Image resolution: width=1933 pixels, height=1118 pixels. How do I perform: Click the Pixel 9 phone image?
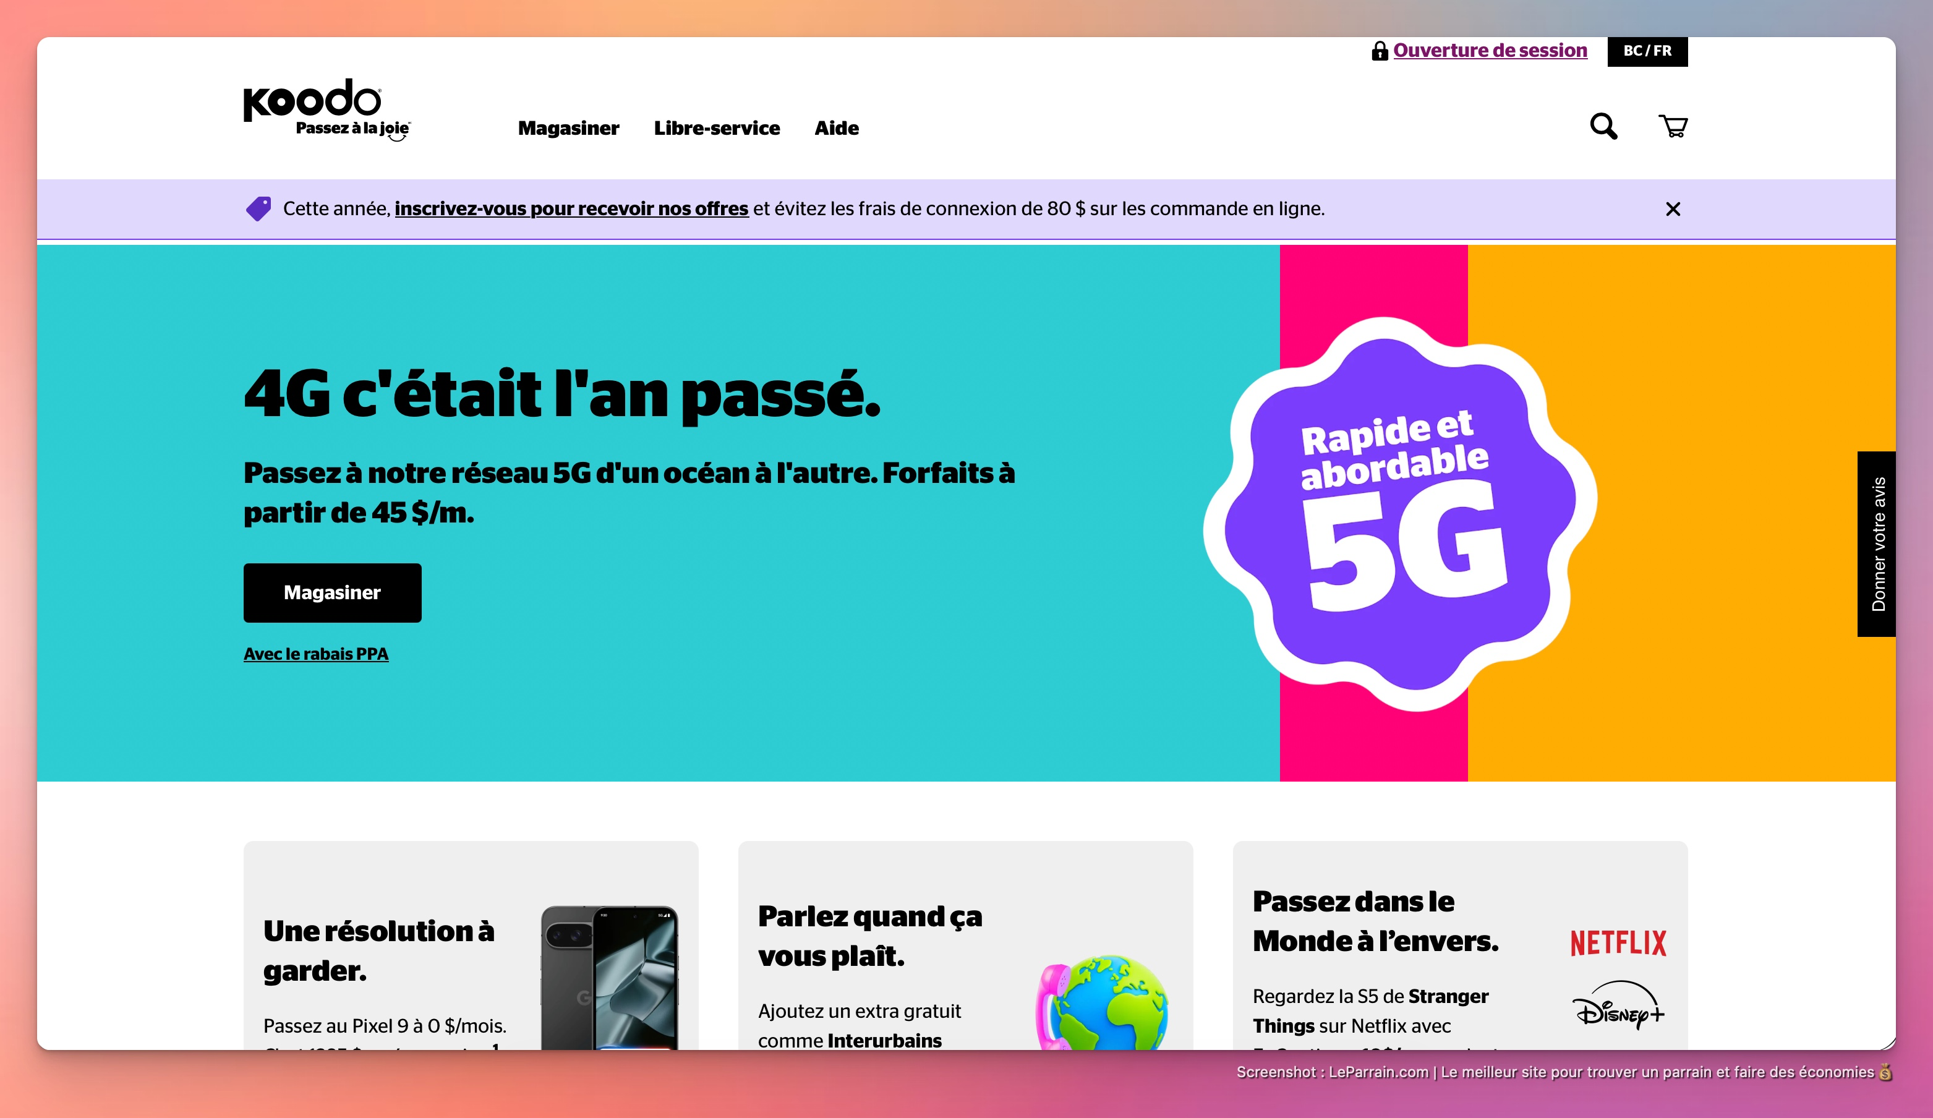[609, 978]
